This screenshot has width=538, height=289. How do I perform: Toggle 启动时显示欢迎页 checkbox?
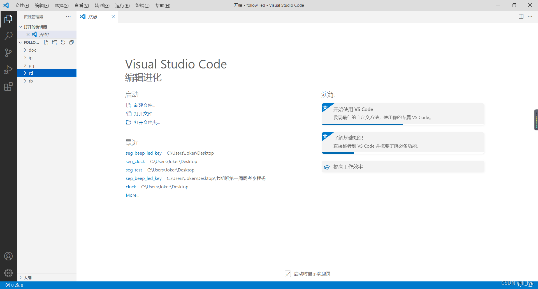click(x=288, y=274)
